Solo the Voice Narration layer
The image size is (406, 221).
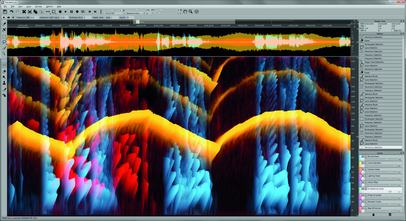click(366, 163)
